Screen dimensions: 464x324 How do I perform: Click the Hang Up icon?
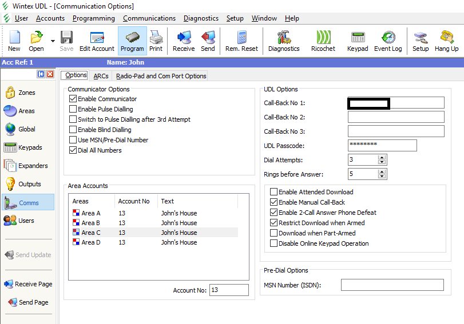coord(446,42)
